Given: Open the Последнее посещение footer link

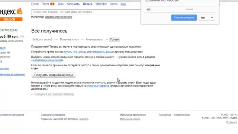Looking at the screenshot, I should 53,115.
